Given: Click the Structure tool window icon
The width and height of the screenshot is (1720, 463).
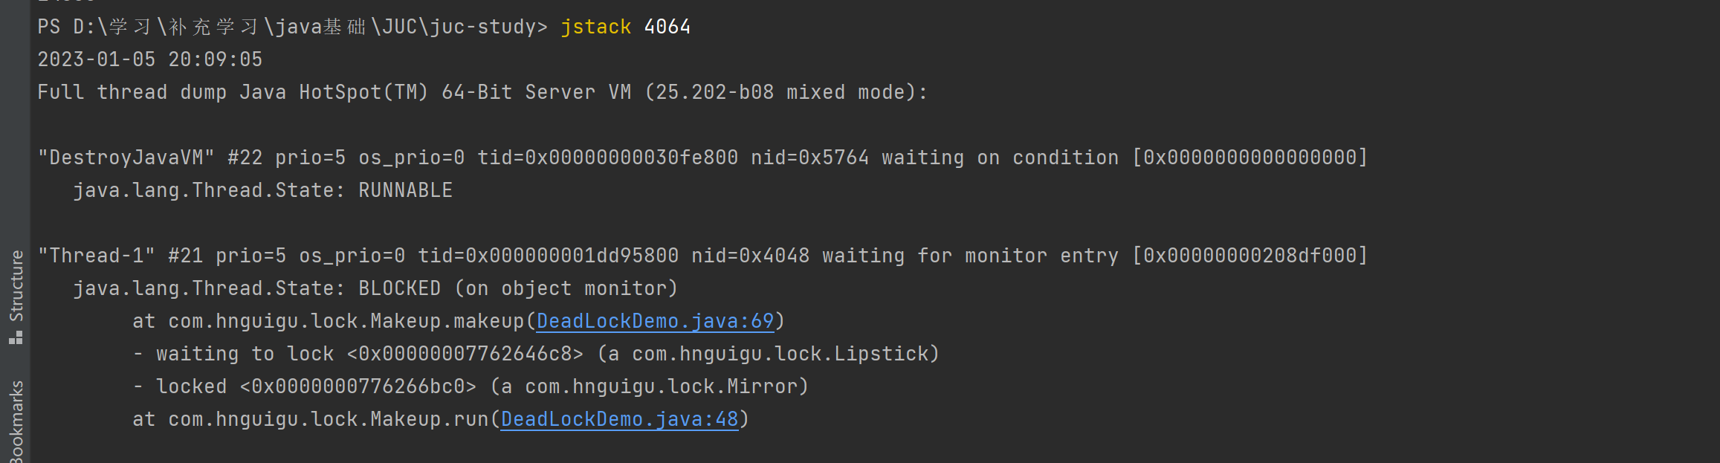Looking at the screenshot, I should 16,338.
